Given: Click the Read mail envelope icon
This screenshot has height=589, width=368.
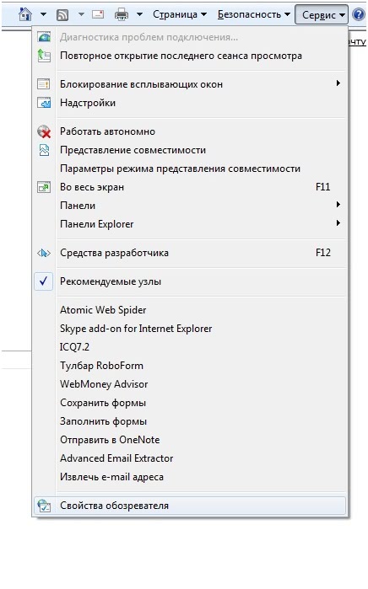Looking at the screenshot, I should pos(98,14).
